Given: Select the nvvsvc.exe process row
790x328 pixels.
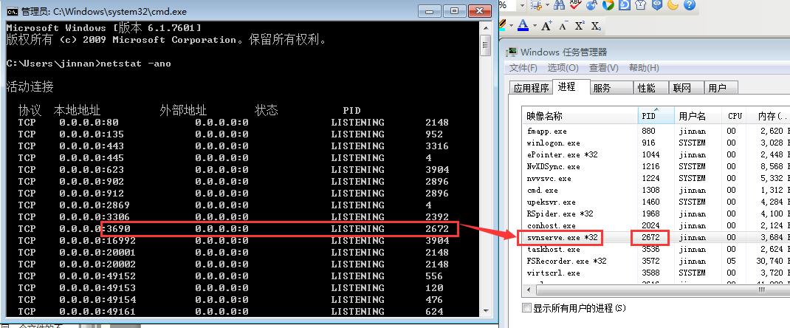Looking at the screenshot, I should pyautogui.click(x=656, y=178).
